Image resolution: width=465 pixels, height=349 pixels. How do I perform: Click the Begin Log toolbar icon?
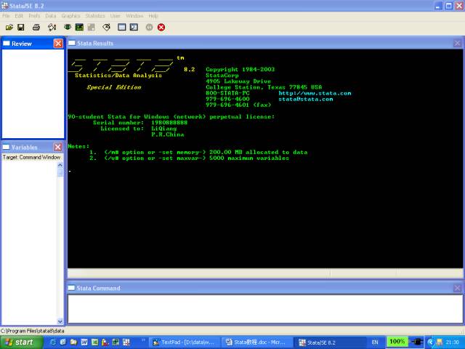tap(52, 28)
